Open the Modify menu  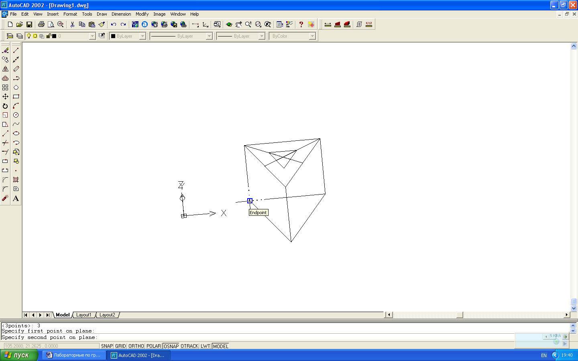(x=142, y=14)
